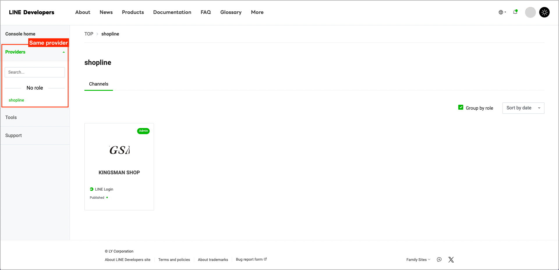
Task: Open the More nav menu
Action: click(x=257, y=12)
